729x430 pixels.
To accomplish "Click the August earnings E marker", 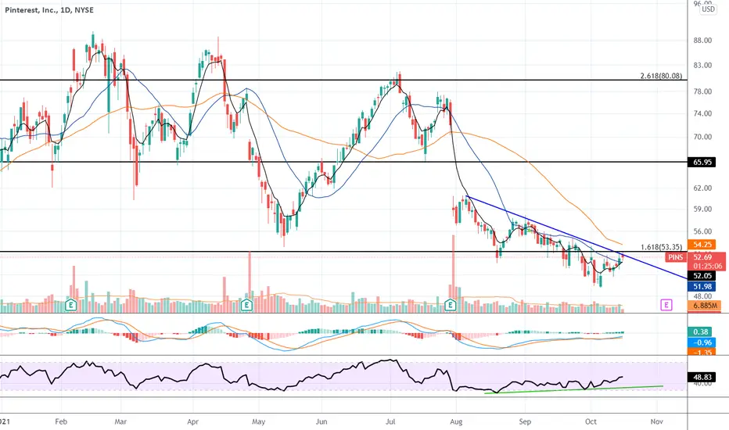I will [450, 305].
